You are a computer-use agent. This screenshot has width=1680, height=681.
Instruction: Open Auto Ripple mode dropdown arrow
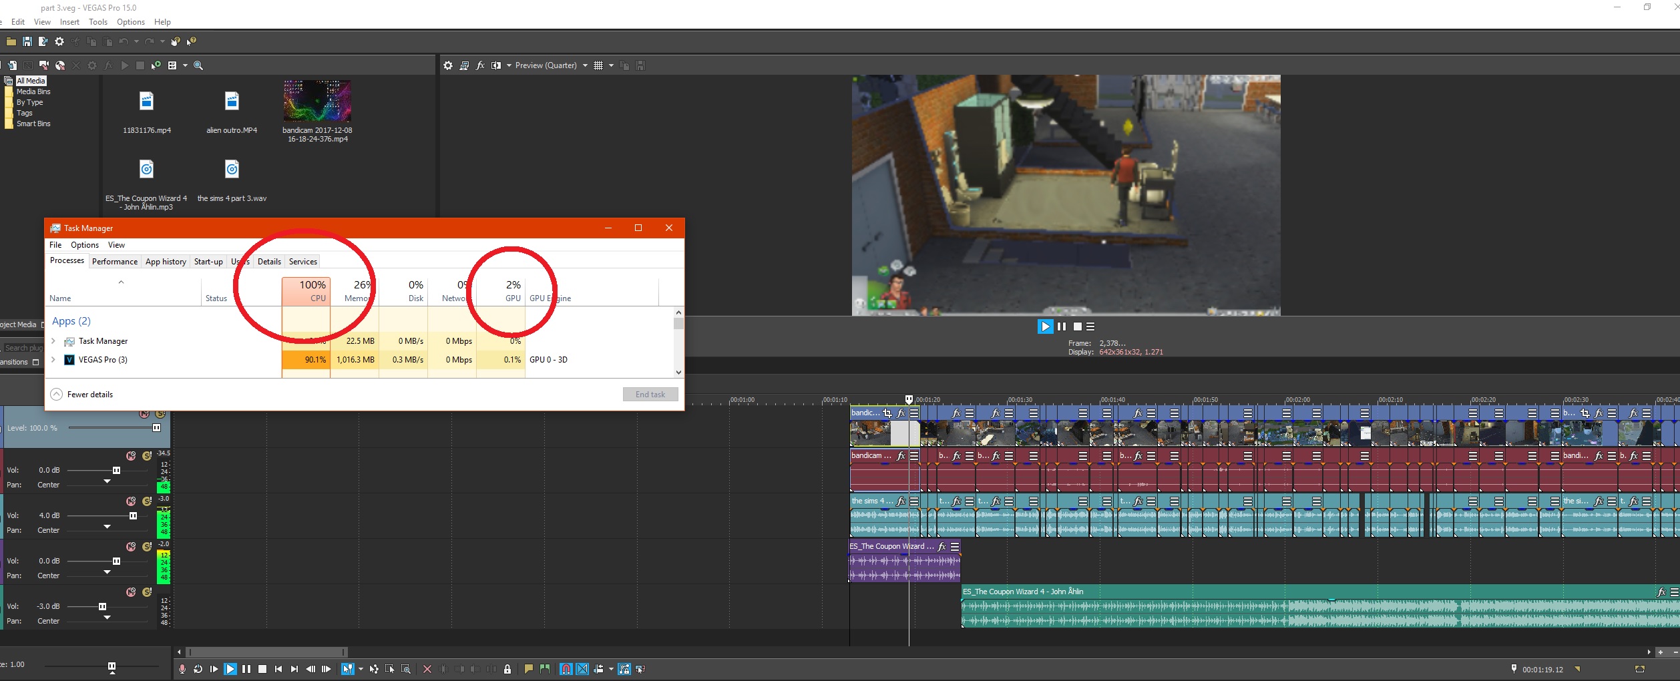[x=611, y=669]
